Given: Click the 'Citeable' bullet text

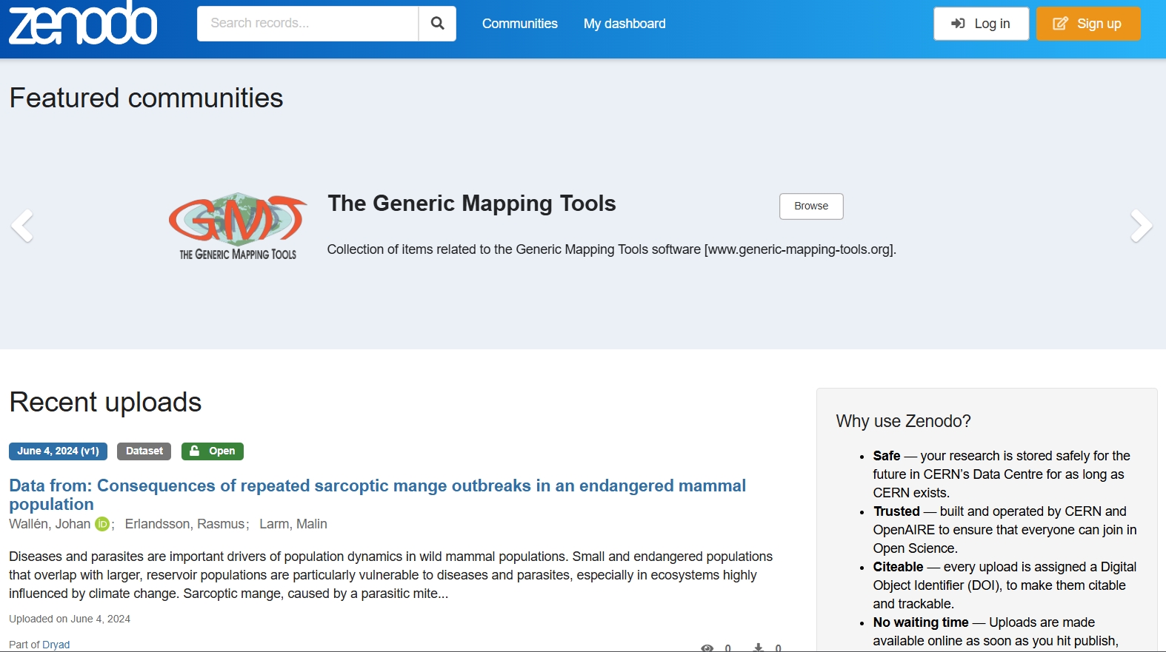Looking at the screenshot, I should point(1005,585).
